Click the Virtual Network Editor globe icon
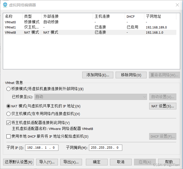The width and height of the screenshot is (183, 169). point(5,5)
